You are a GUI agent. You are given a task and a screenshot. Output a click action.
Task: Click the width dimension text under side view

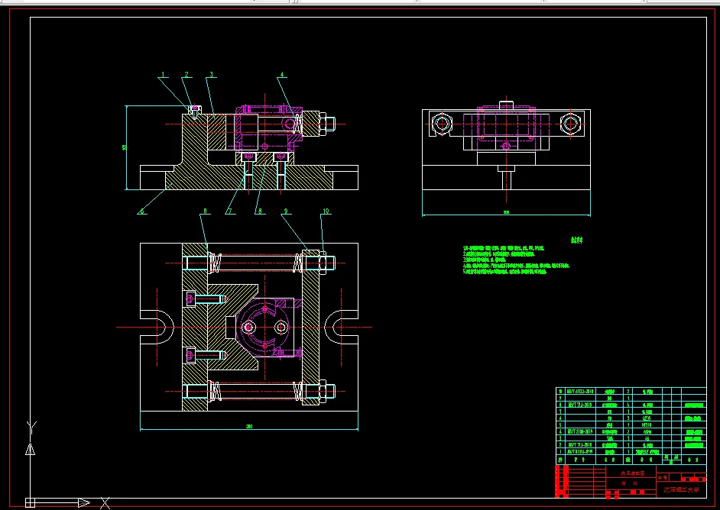pyautogui.click(x=505, y=213)
